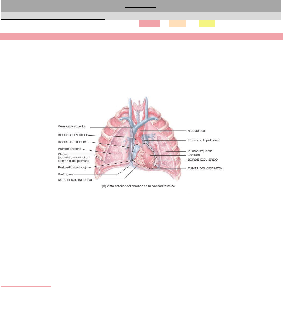Click the 'Pulmón derecho' label
Screen dimensions: 283x317
click(x=70, y=149)
